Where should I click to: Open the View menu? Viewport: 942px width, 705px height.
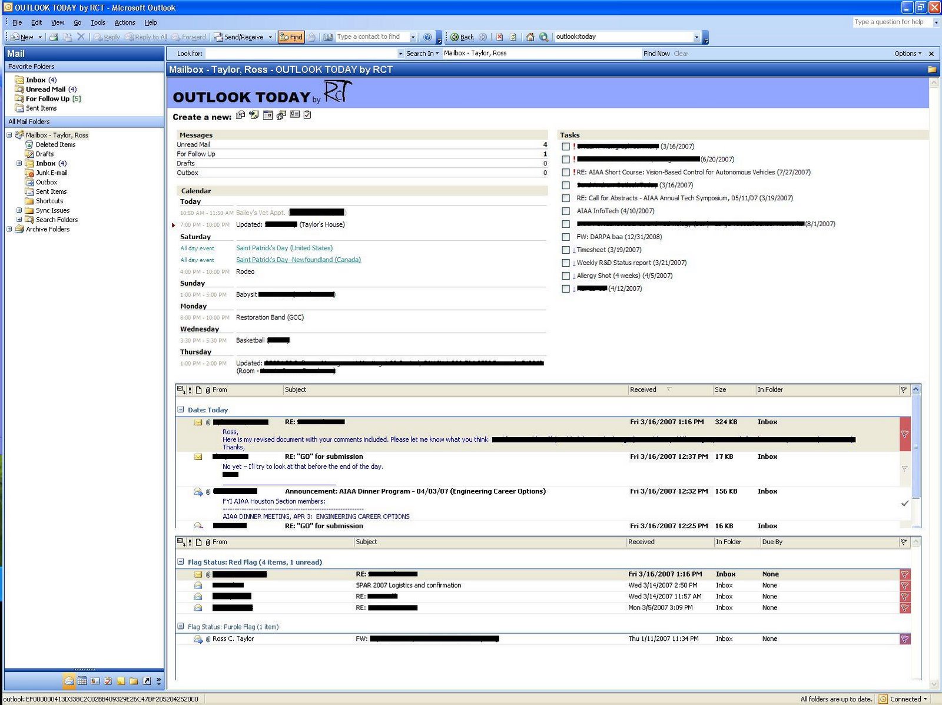coord(58,22)
